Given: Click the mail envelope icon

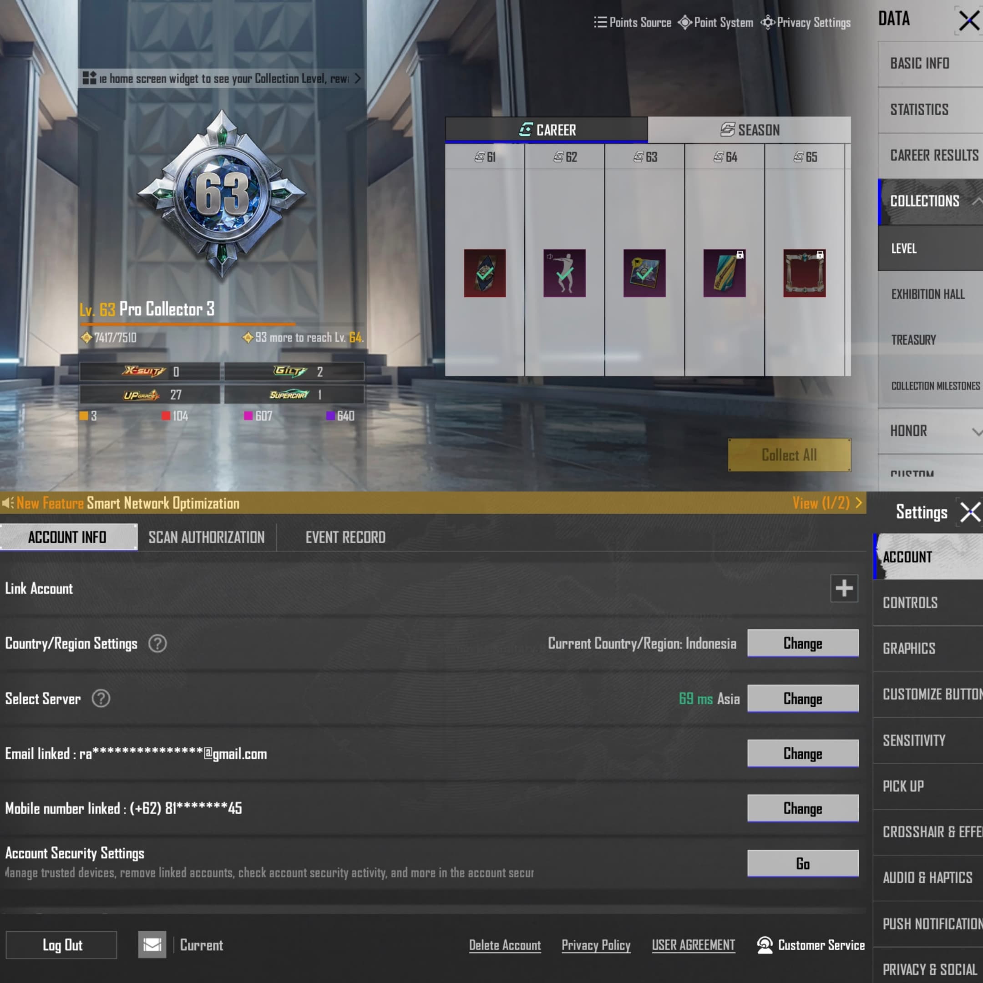Looking at the screenshot, I should tap(152, 945).
